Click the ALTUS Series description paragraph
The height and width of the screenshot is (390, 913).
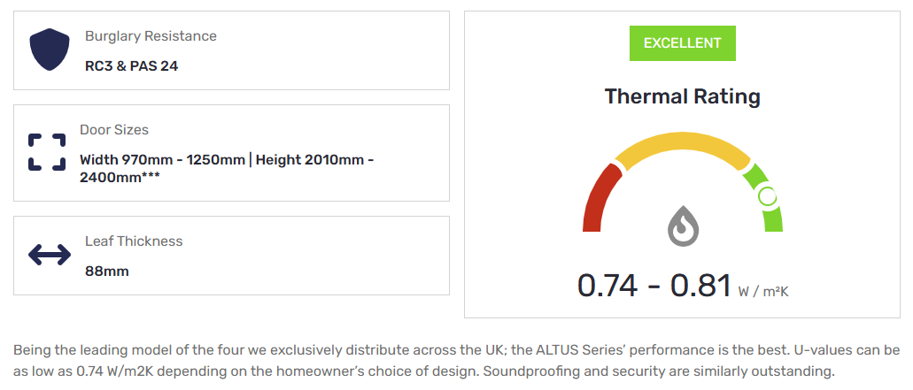point(456,360)
